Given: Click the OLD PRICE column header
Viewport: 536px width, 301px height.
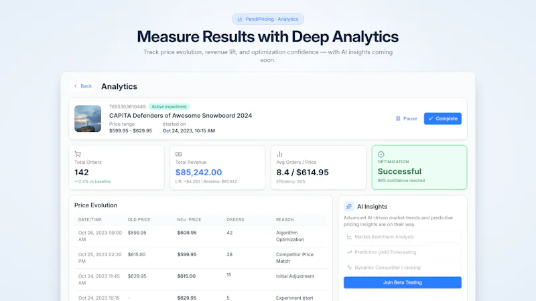Looking at the screenshot, I should point(139,220).
